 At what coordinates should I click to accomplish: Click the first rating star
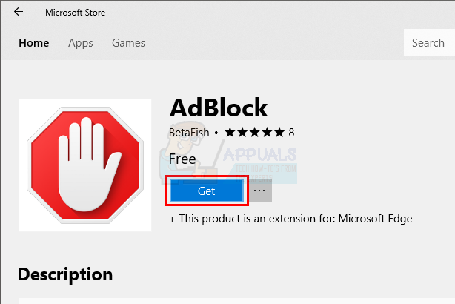tap(230, 133)
